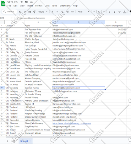Click the formula bar with baumans email

pos(32,18)
